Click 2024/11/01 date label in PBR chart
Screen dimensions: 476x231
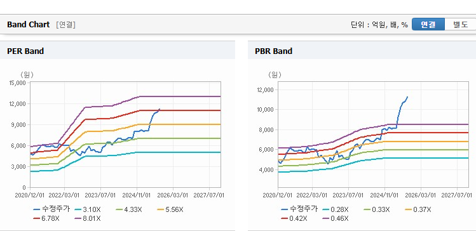click(385, 195)
